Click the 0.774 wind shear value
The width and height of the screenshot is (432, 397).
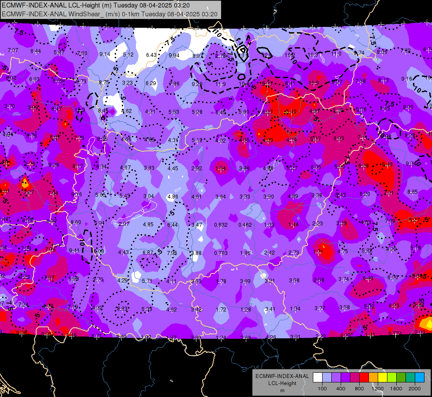pyautogui.click(x=395, y=333)
